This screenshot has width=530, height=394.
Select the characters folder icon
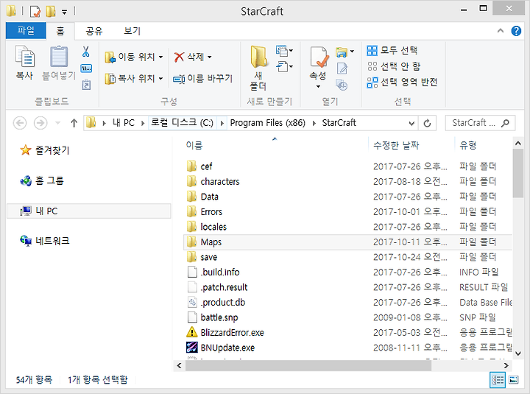coord(191,181)
